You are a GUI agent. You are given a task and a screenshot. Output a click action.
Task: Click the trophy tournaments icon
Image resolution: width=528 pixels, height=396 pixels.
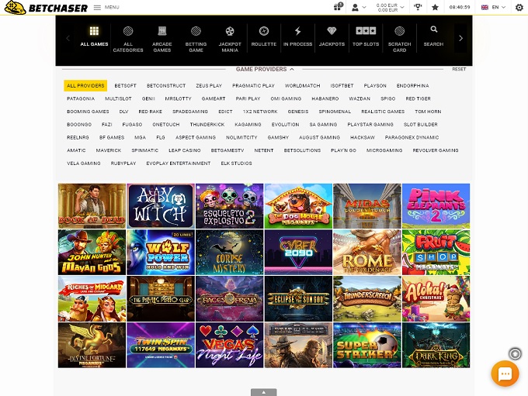(x=418, y=7)
